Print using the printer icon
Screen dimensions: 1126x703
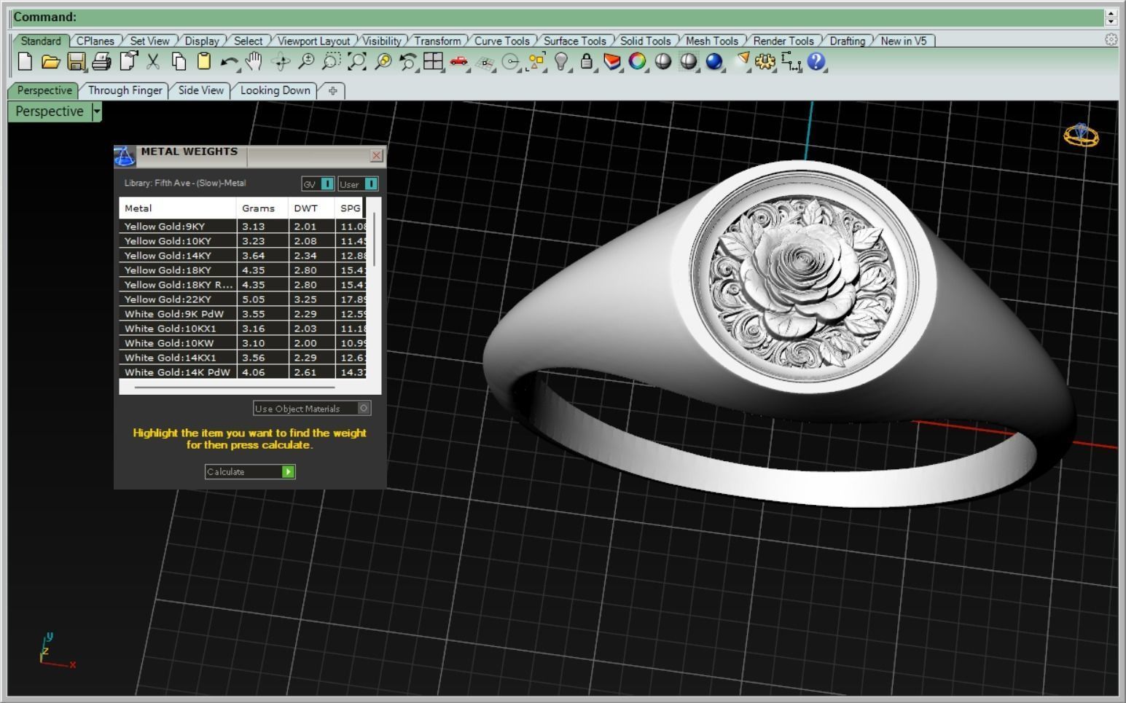click(x=101, y=62)
